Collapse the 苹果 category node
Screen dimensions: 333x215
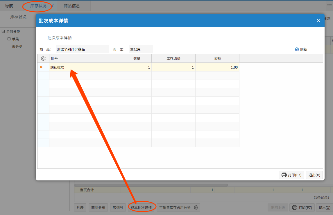click(9, 39)
